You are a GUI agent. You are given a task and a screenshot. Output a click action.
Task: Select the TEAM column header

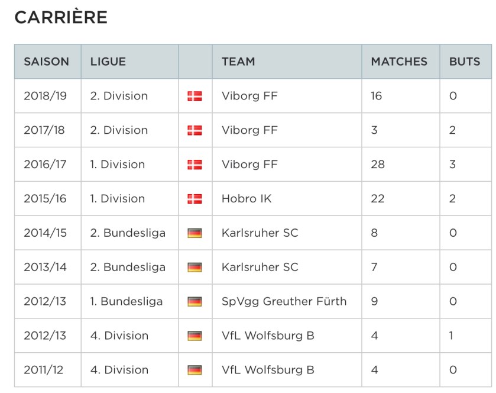click(238, 62)
